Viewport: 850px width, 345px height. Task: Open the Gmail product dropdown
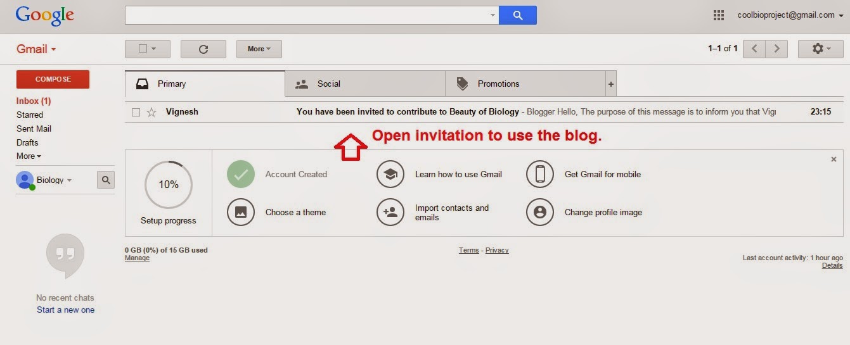point(36,49)
